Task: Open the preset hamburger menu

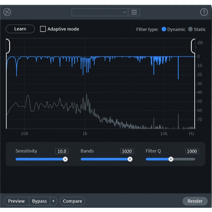Action: tap(134, 12)
